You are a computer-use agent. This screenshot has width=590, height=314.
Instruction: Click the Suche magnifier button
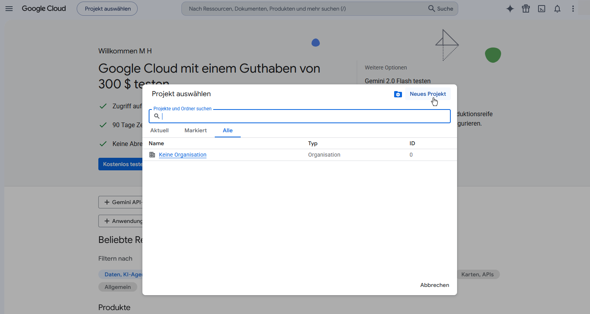[x=441, y=9]
